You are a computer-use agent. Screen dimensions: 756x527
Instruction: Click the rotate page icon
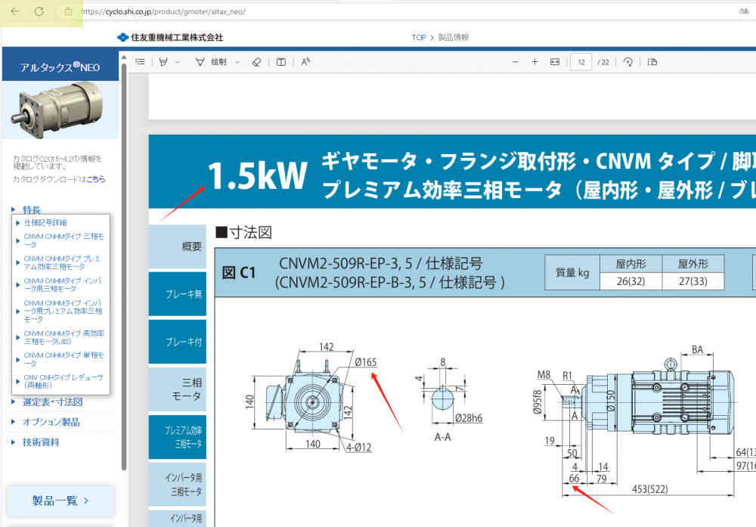pos(627,62)
